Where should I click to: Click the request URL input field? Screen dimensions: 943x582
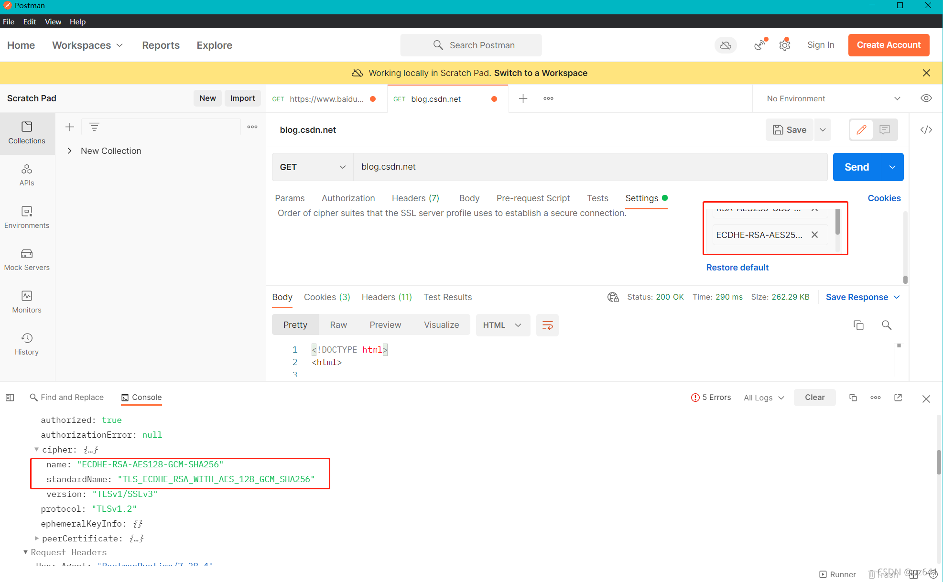click(590, 167)
